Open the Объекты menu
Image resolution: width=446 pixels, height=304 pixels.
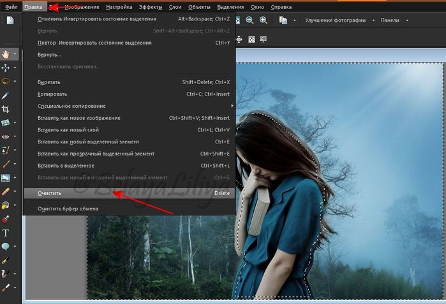point(199,7)
